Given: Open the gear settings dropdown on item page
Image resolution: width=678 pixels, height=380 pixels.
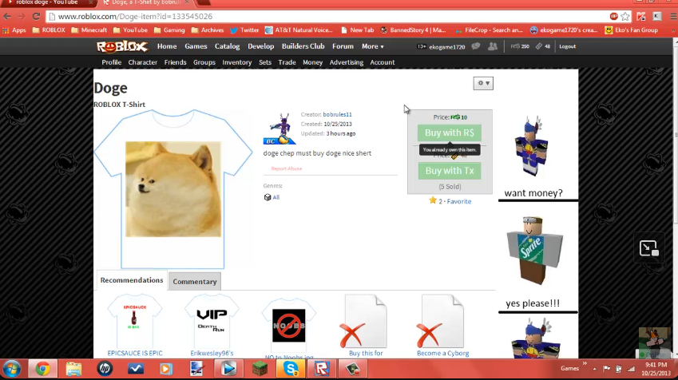Looking at the screenshot, I should coord(483,83).
